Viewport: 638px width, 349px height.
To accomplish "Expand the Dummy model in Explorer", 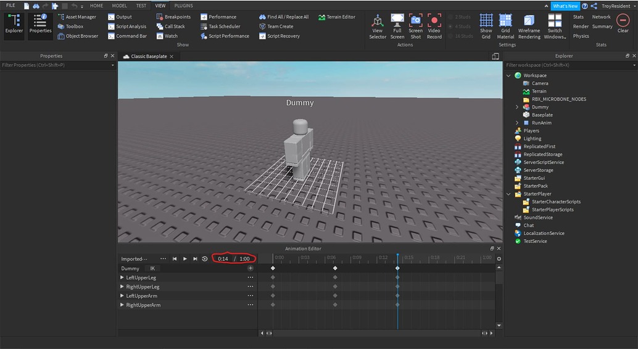I will click(x=516, y=107).
